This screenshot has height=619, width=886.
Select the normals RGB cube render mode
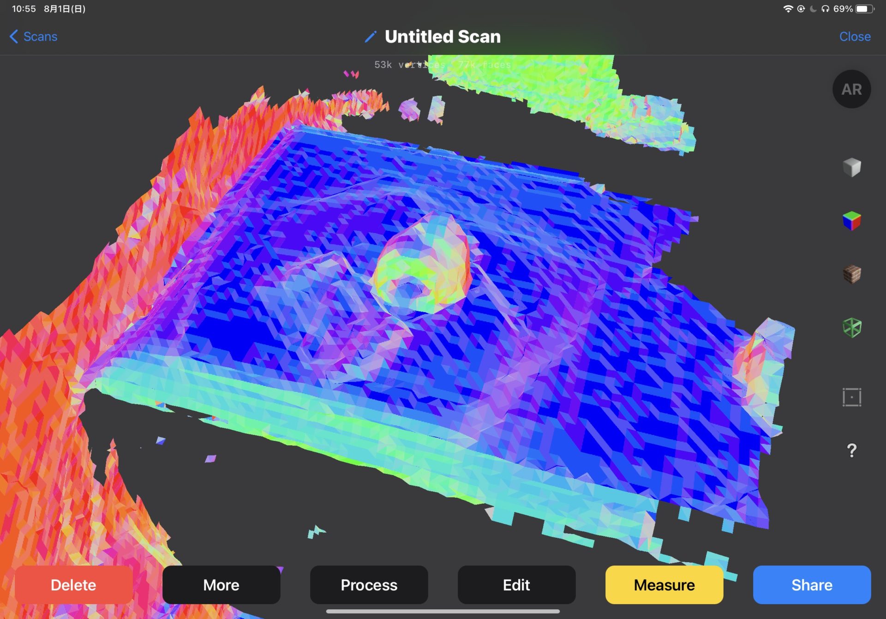pyautogui.click(x=851, y=221)
